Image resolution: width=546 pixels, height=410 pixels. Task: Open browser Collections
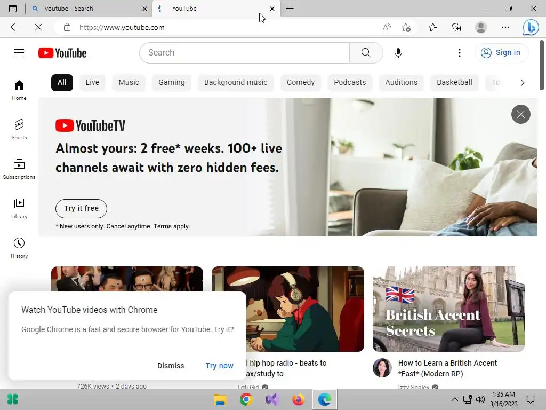pos(456,27)
